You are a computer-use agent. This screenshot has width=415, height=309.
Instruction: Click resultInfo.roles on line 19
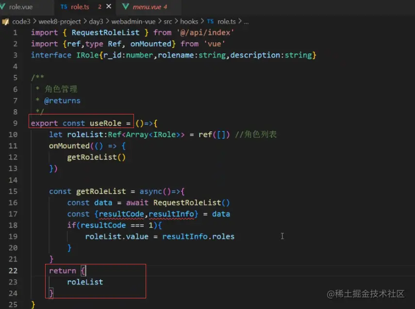coord(198,237)
